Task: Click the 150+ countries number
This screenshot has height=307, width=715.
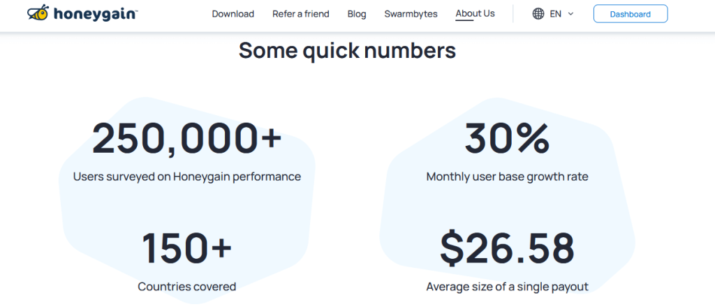Action: pos(187,248)
